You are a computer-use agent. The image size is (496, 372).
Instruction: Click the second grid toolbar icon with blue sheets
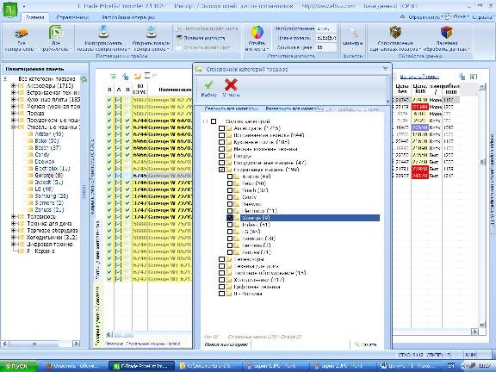click(x=126, y=77)
